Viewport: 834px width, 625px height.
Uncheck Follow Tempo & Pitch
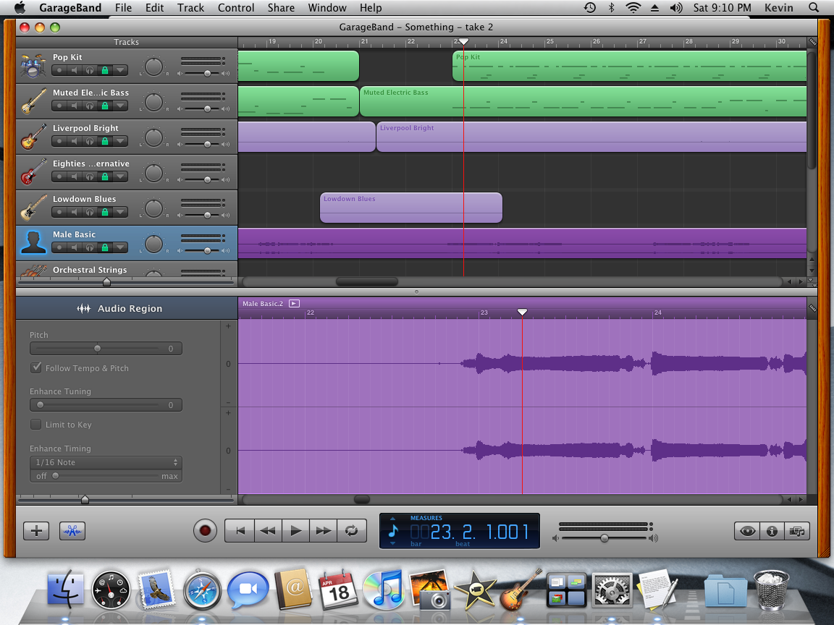[35, 367]
